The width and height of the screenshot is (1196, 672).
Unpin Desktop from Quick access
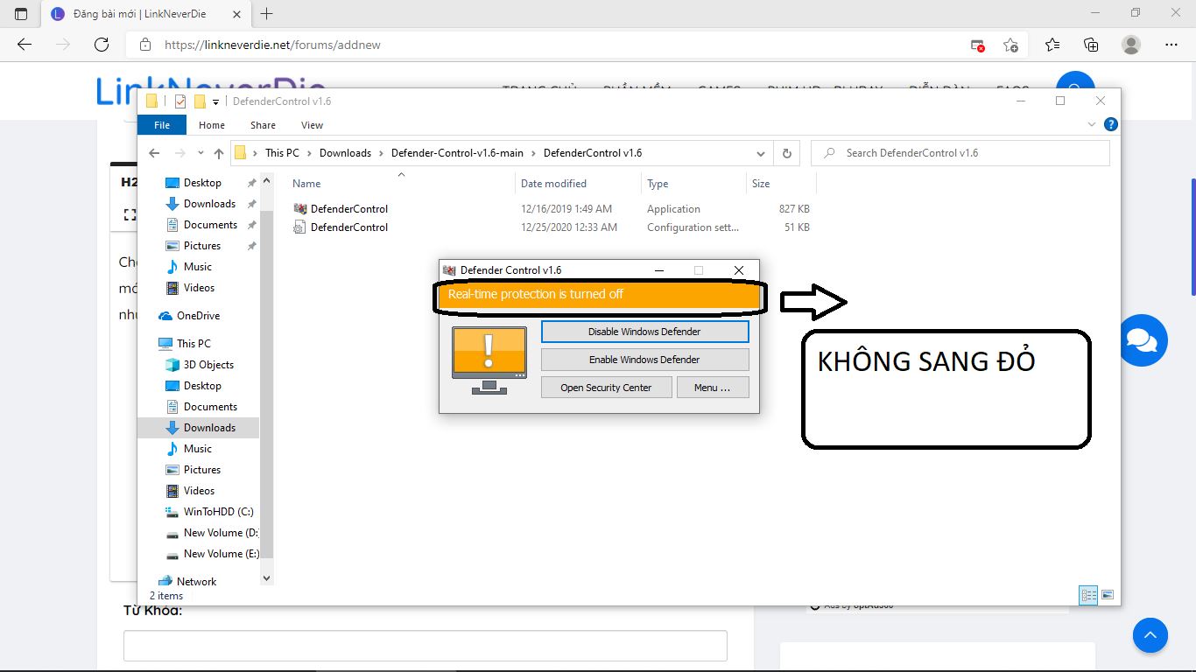[251, 182]
